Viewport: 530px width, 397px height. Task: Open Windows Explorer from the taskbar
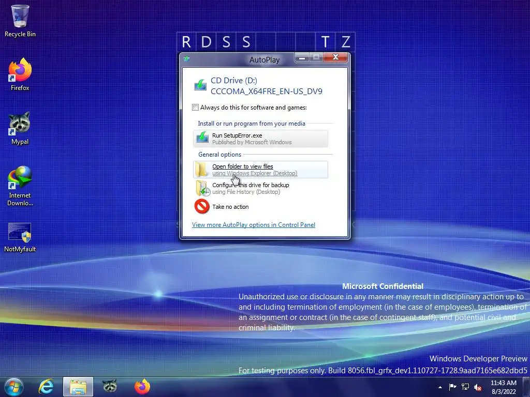(78, 387)
